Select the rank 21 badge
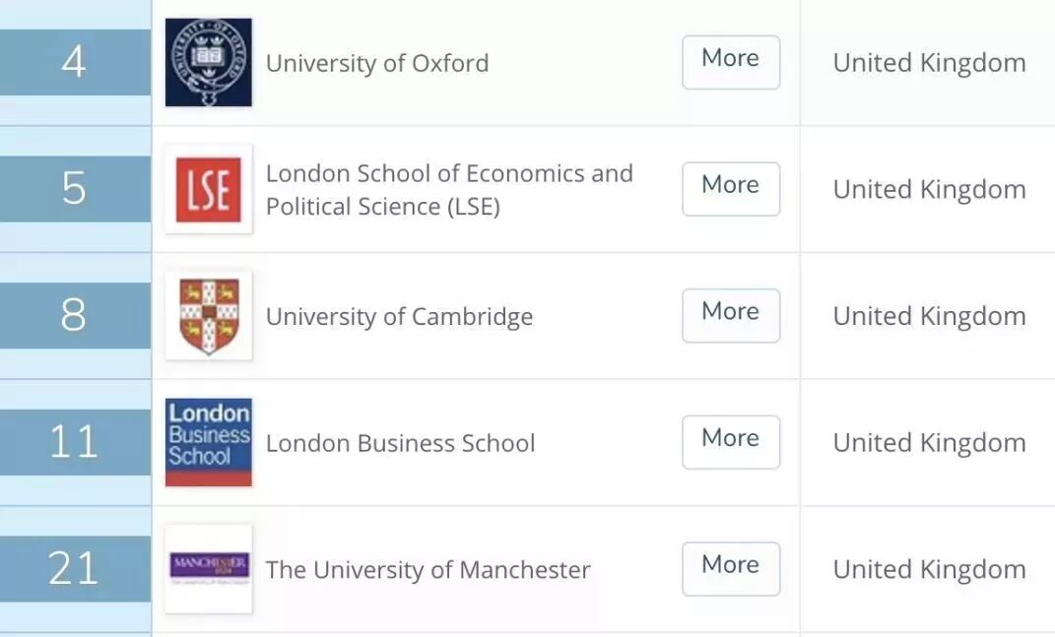The height and width of the screenshot is (637, 1055). click(x=75, y=568)
